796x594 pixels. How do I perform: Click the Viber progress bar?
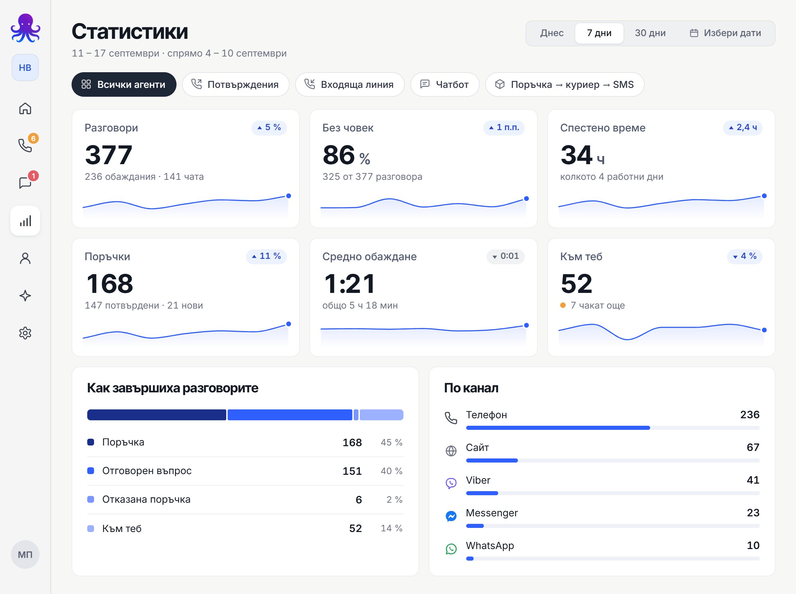pos(613,493)
